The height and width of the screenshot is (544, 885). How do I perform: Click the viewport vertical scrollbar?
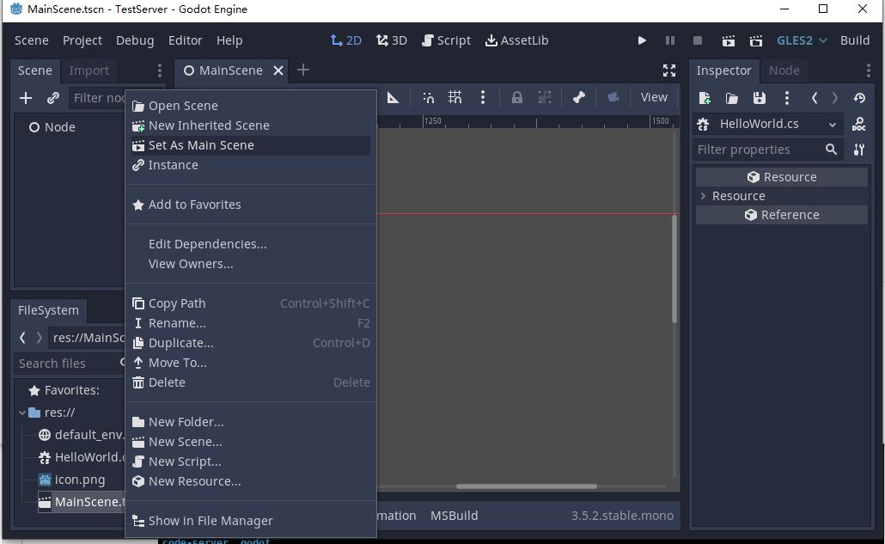click(674, 269)
